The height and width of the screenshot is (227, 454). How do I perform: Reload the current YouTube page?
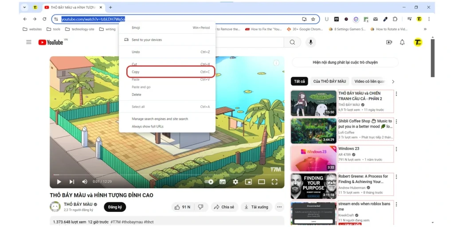click(44, 19)
